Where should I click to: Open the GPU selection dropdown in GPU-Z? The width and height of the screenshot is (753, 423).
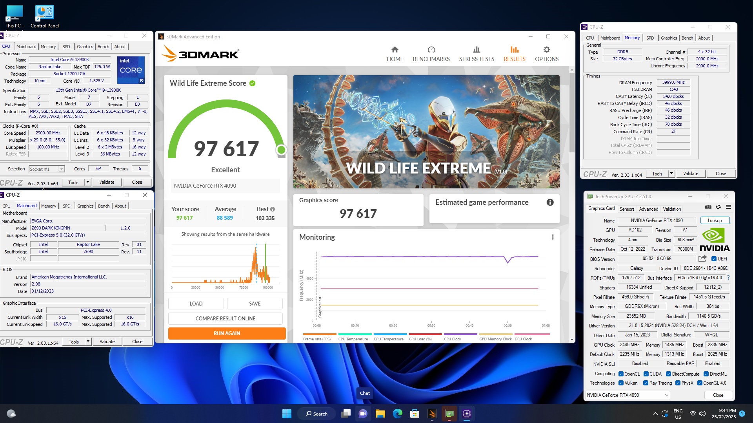(627, 395)
